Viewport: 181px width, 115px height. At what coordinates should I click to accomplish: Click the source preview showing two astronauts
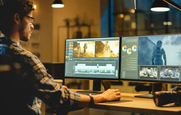coord(84,50)
